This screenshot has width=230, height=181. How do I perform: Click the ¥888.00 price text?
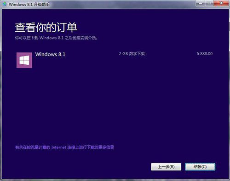tap(205, 54)
